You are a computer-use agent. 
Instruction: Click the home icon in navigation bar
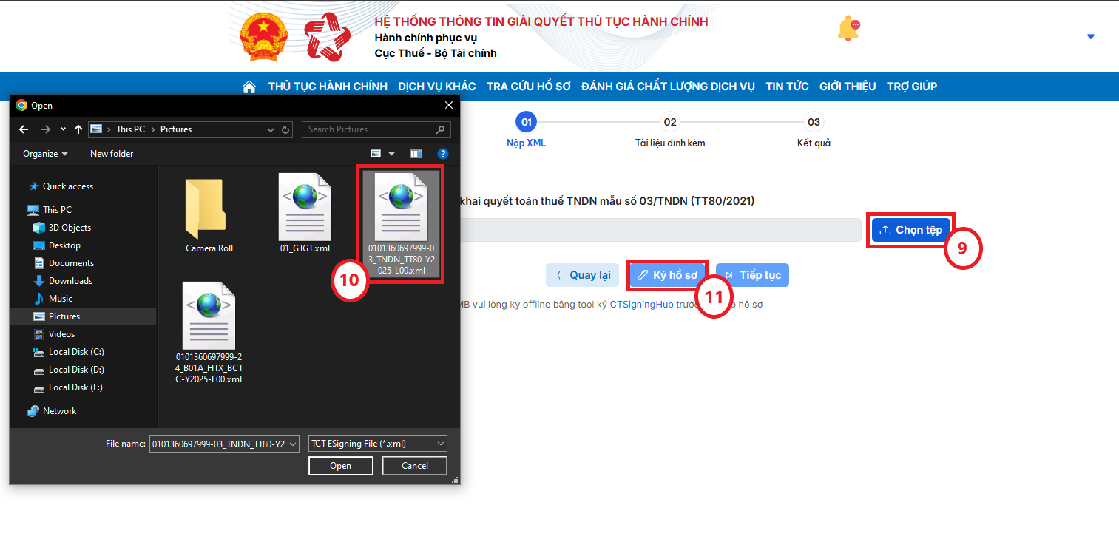pos(249,87)
